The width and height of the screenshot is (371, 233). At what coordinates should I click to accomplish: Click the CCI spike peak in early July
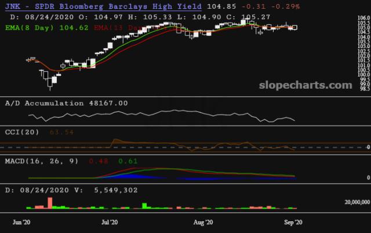click(116, 140)
